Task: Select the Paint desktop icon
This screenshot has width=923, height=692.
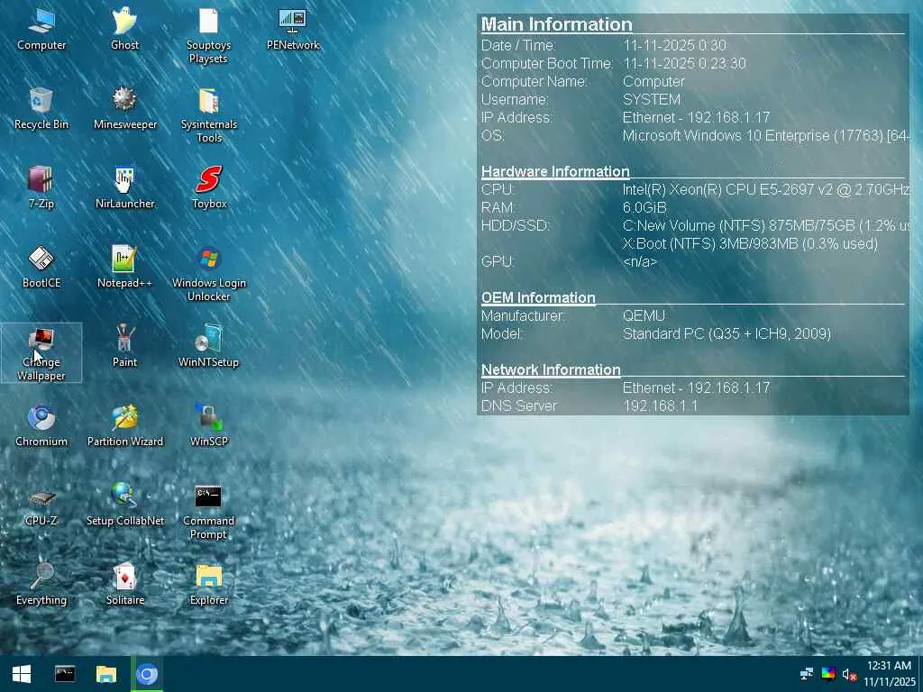Action: [124, 347]
